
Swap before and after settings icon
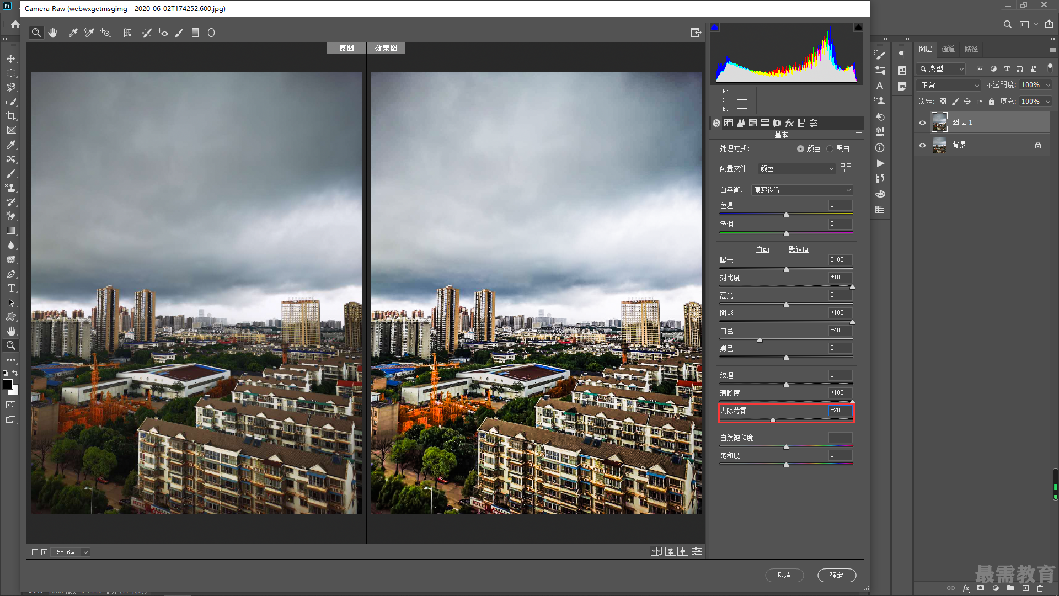(671, 551)
